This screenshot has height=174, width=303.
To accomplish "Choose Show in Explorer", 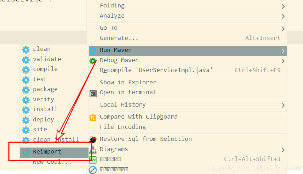I will [188, 83].
